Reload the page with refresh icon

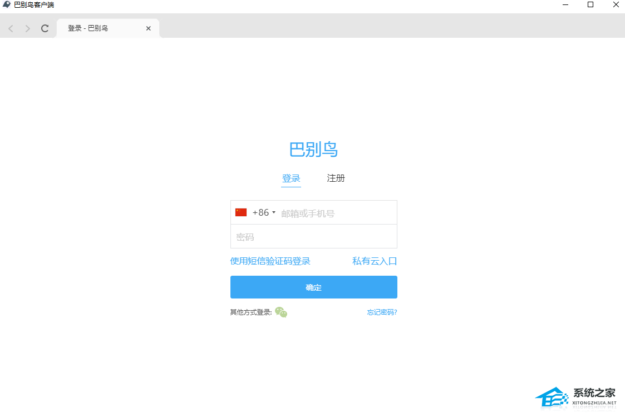point(45,28)
